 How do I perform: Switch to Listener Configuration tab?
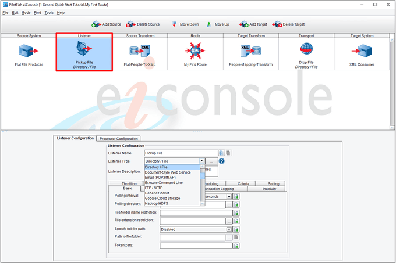pos(75,138)
